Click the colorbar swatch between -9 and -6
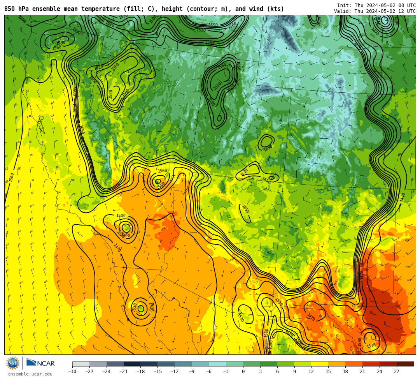 coord(200,364)
